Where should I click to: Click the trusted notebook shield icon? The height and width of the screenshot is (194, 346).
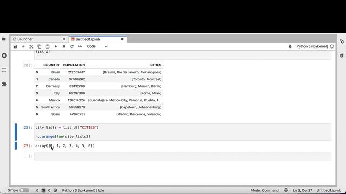coord(286,190)
